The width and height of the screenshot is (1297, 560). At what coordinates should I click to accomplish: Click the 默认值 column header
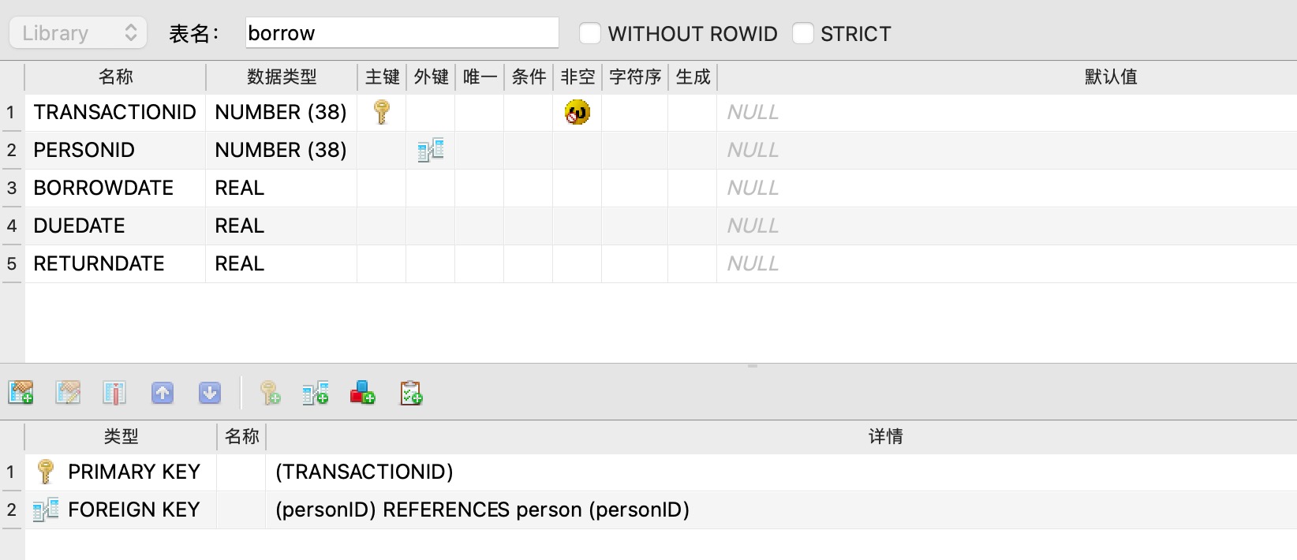1111,77
